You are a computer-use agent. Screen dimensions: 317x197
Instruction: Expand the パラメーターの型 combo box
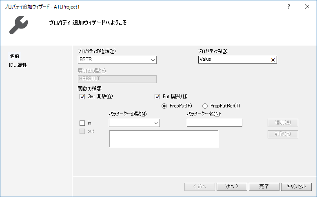135,123
